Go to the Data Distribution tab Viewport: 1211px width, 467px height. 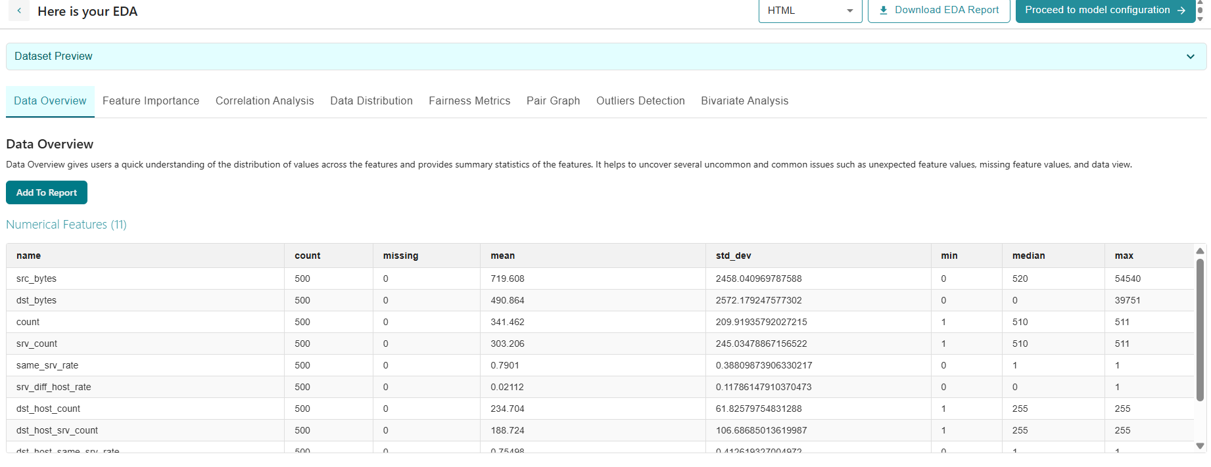tap(371, 101)
